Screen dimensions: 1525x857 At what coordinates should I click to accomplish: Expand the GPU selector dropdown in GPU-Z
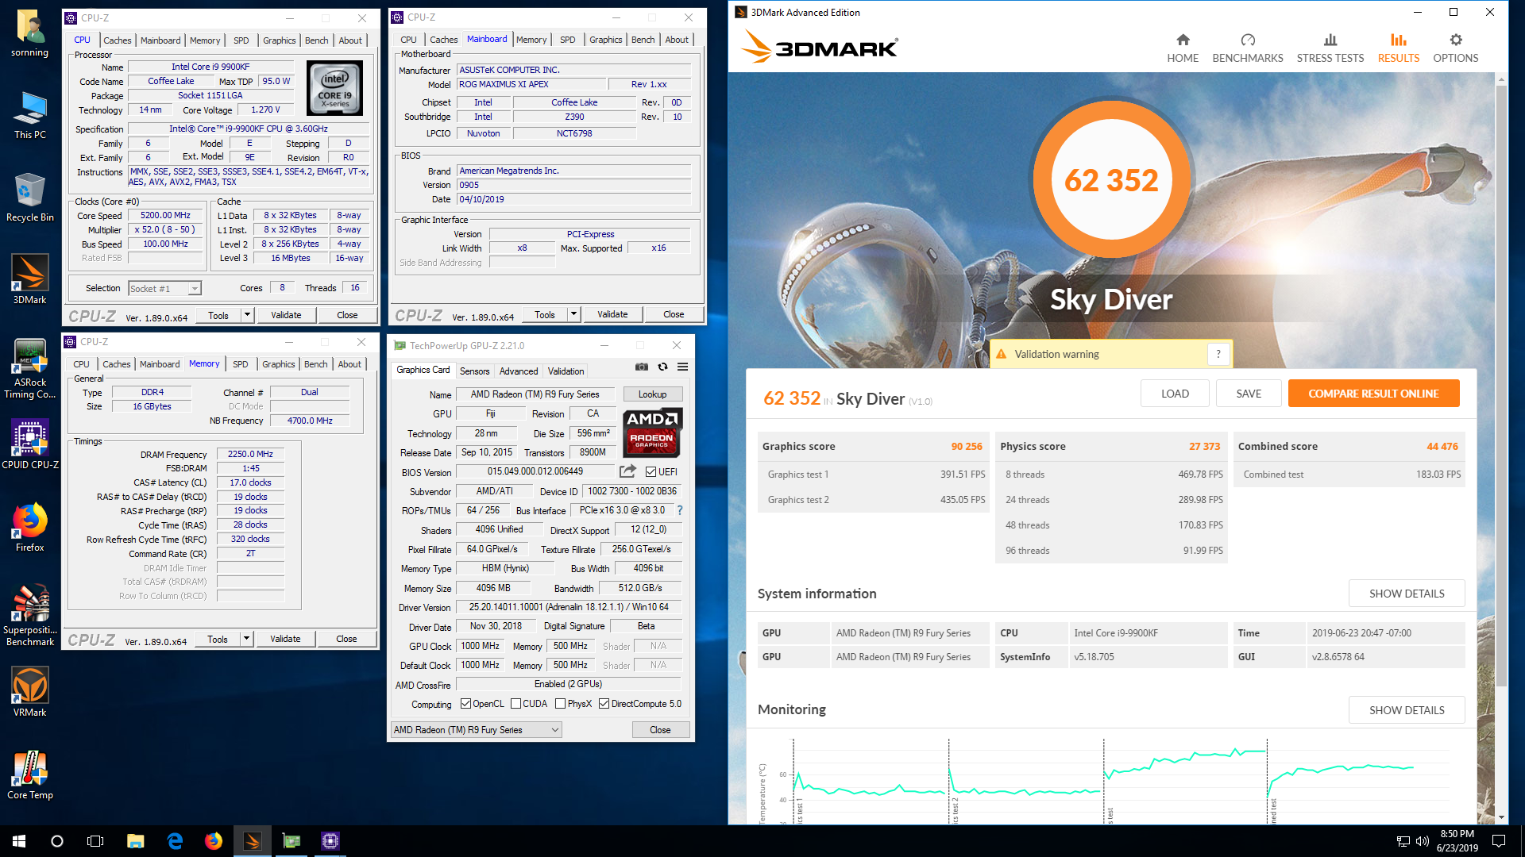coord(555,730)
